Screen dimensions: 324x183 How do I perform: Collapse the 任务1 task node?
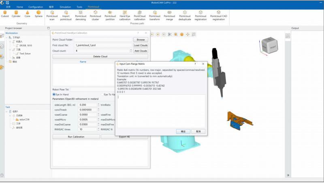(x=6, y=111)
